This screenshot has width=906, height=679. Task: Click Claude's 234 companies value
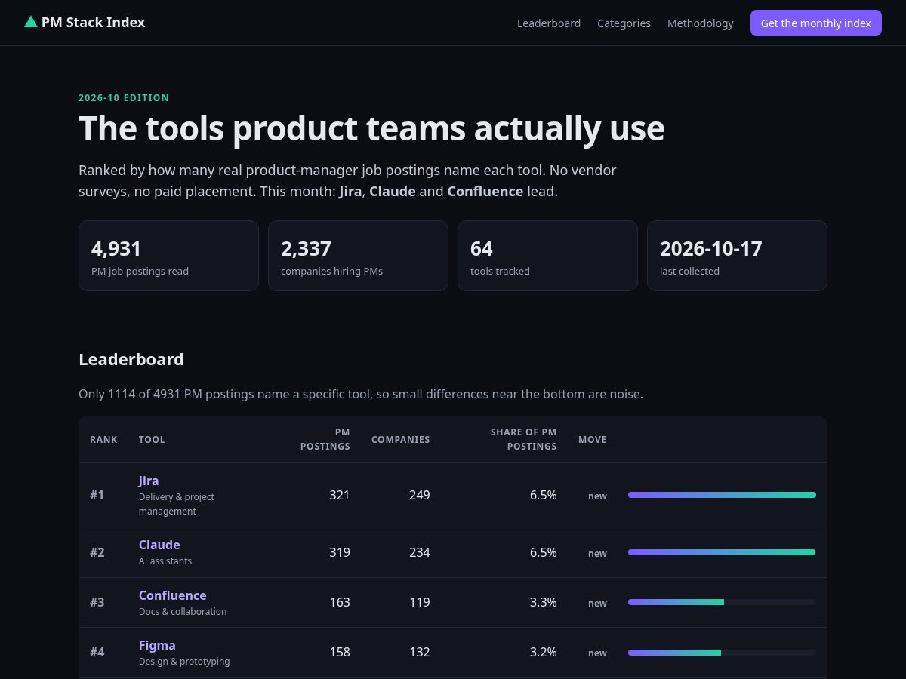pos(420,552)
